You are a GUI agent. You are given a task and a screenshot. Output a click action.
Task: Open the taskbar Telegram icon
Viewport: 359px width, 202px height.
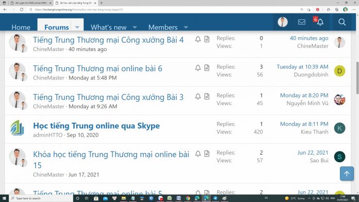coord(216,198)
